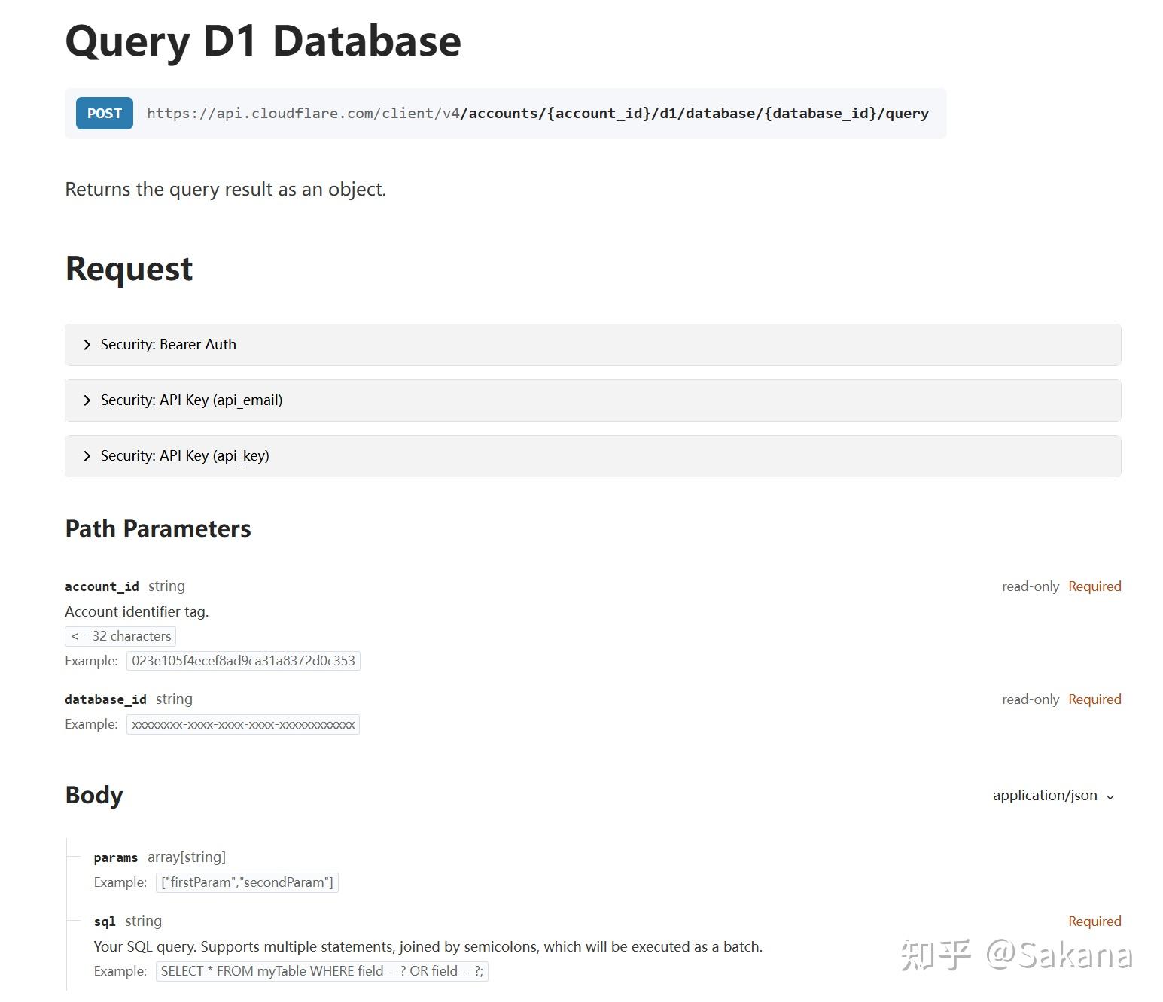
Task: Click the Required label next to sql field
Action: [x=1094, y=921]
